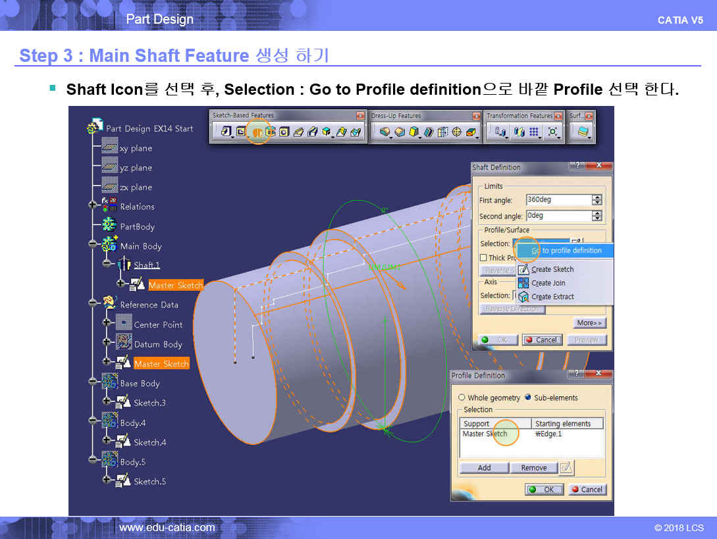Screen dimensions: 717x539
Task: Click the Rectangular Pattern icon
Action: point(535,132)
